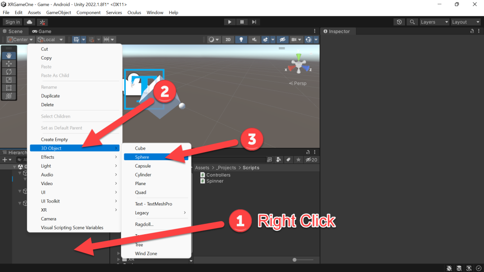Toggle scene effects button
Viewport: 484px width, 272px height.
click(x=265, y=40)
